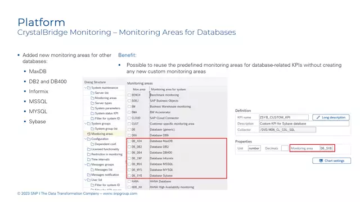Click the Monitoring area for system column header
This screenshot has height=202, width=360.
click(168, 89)
